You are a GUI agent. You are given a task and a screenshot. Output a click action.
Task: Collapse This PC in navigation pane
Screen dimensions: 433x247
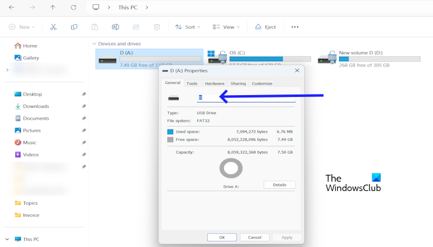click(x=7, y=239)
